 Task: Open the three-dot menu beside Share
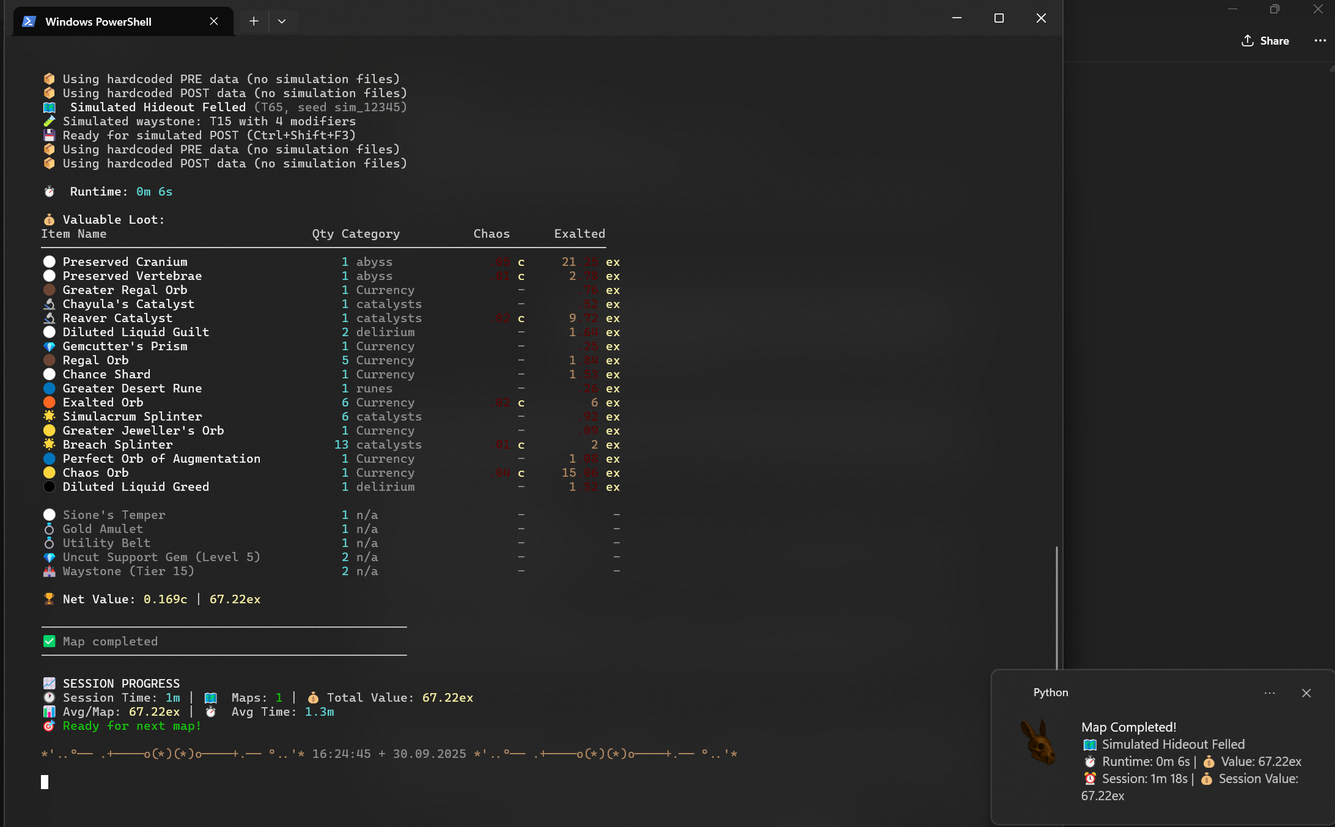coord(1320,41)
